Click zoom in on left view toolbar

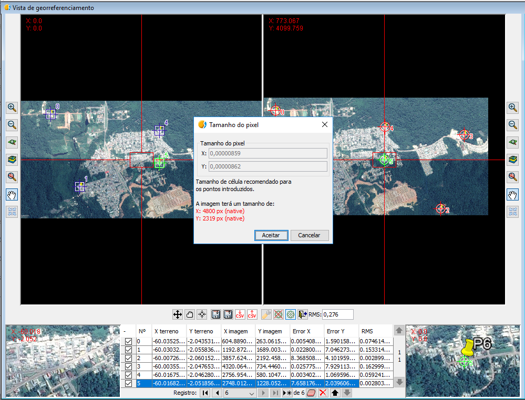point(12,108)
